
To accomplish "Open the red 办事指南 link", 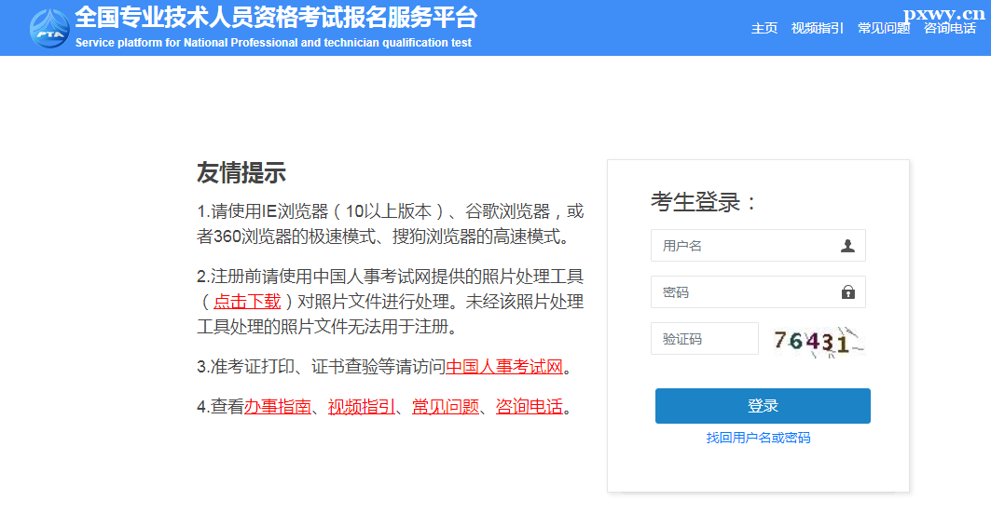I will [x=277, y=407].
